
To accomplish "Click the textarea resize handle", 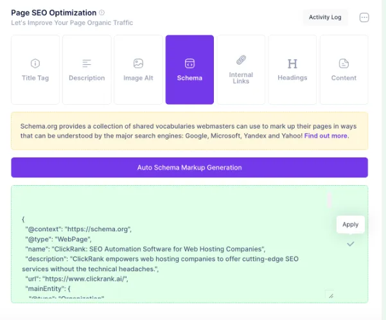I will click(331, 296).
